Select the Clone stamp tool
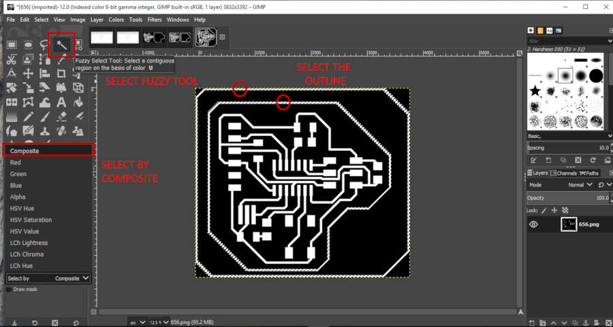The height and width of the screenshot is (327, 613). (x=44, y=131)
